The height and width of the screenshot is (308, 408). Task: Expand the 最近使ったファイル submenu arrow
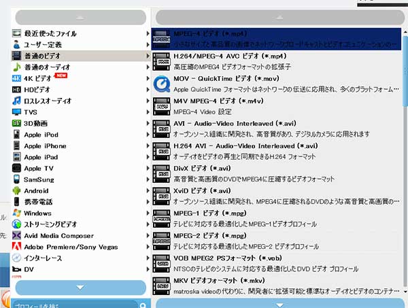[x=148, y=33]
